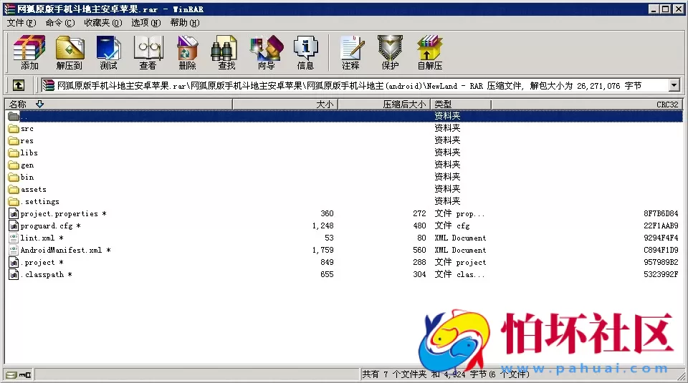Click the Comment (注释) toolbar icon

[351, 52]
